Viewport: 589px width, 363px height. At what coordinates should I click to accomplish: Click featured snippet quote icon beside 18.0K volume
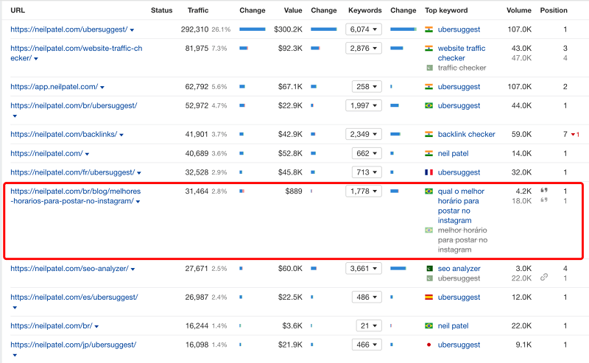click(x=544, y=200)
